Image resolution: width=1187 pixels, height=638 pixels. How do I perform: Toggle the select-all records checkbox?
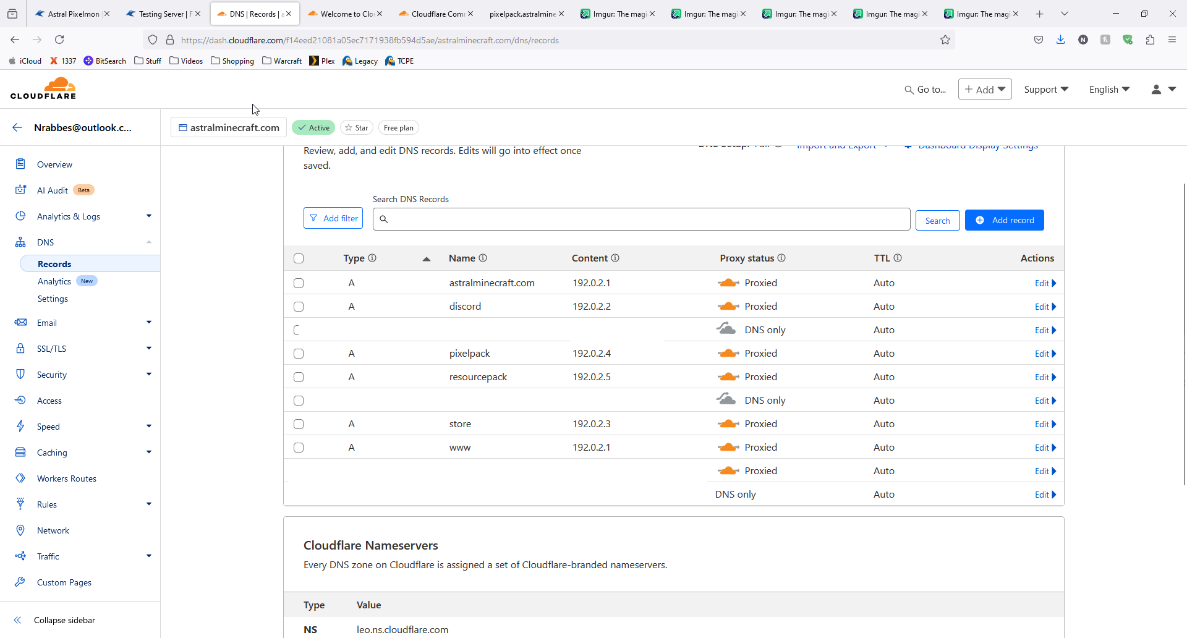tap(299, 258)
